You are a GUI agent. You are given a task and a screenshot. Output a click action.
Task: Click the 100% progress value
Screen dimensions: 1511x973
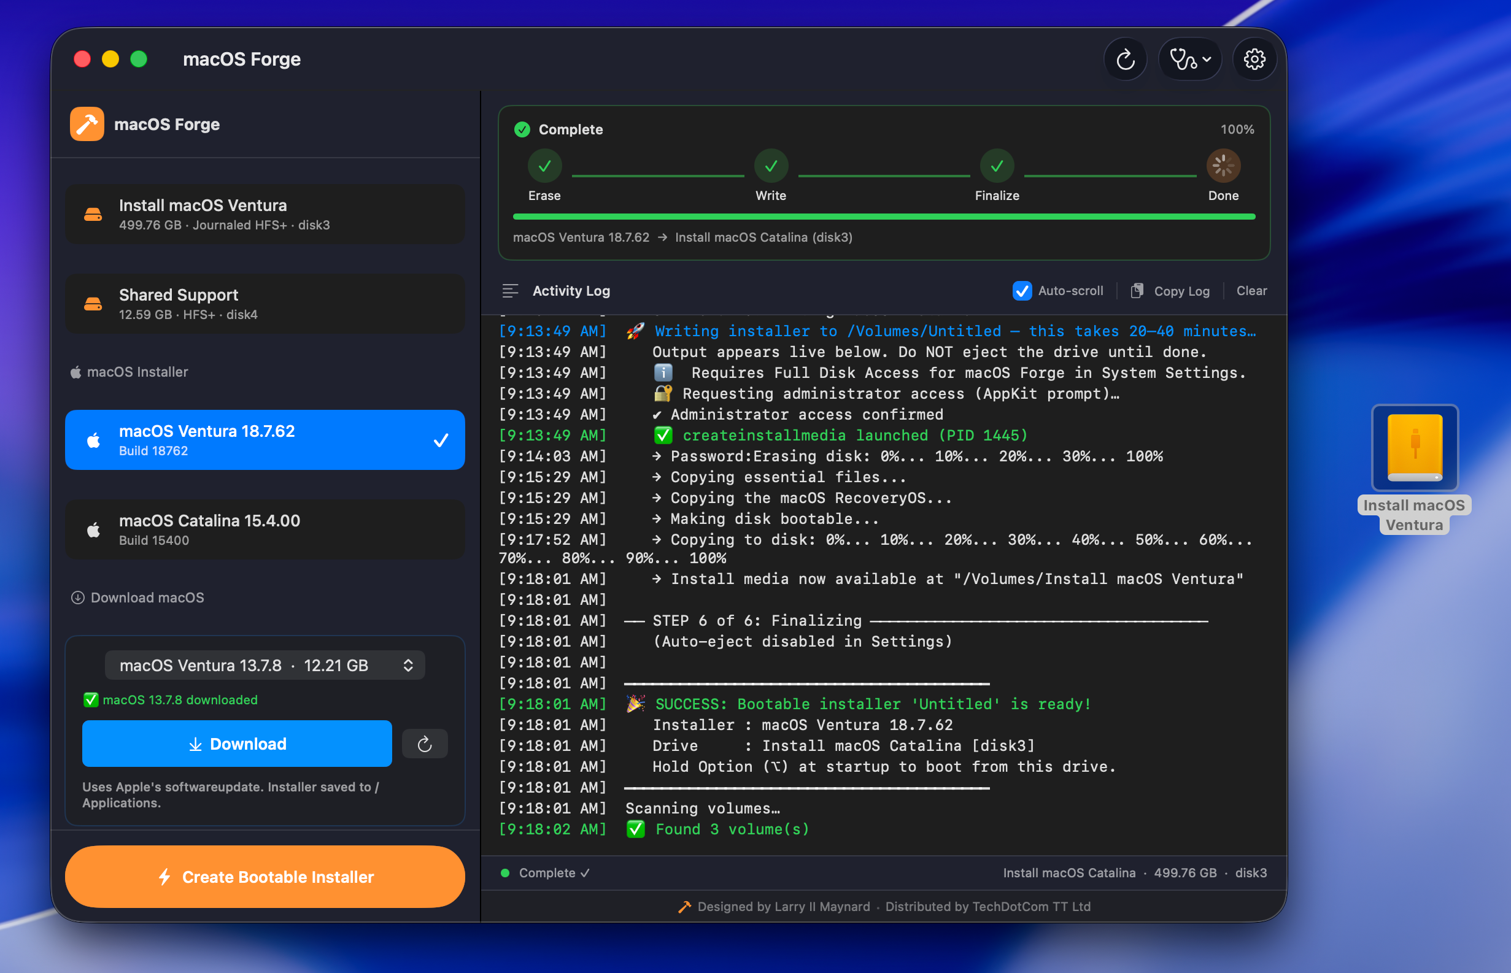click(1237, 129)
